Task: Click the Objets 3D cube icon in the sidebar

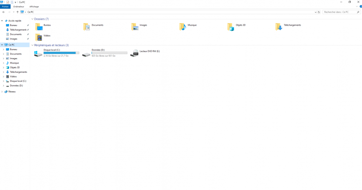Action: coord(7,67)
